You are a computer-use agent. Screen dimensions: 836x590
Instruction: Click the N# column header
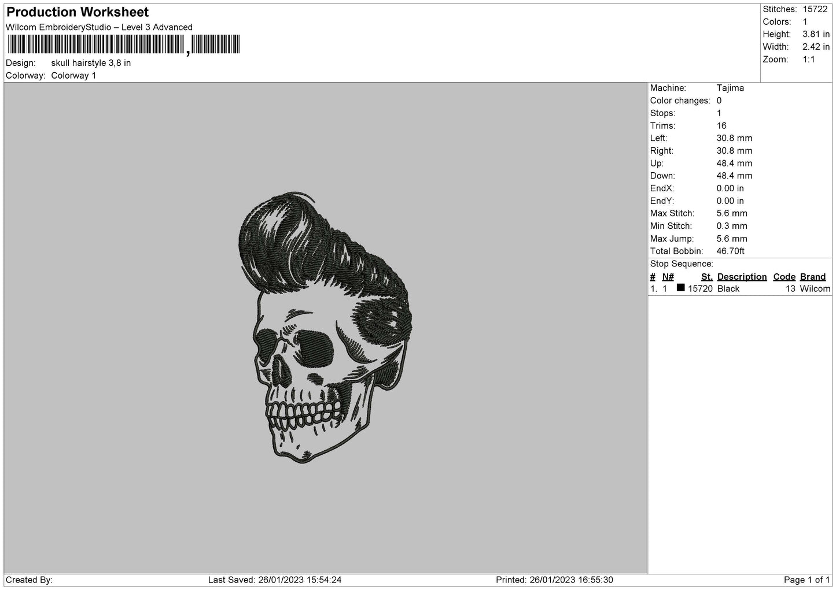pos(668,277)
